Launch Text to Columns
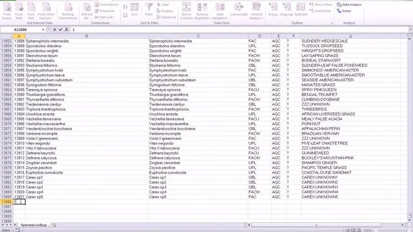Viewport: 413px width, 232px height. (x=186, y=12)
